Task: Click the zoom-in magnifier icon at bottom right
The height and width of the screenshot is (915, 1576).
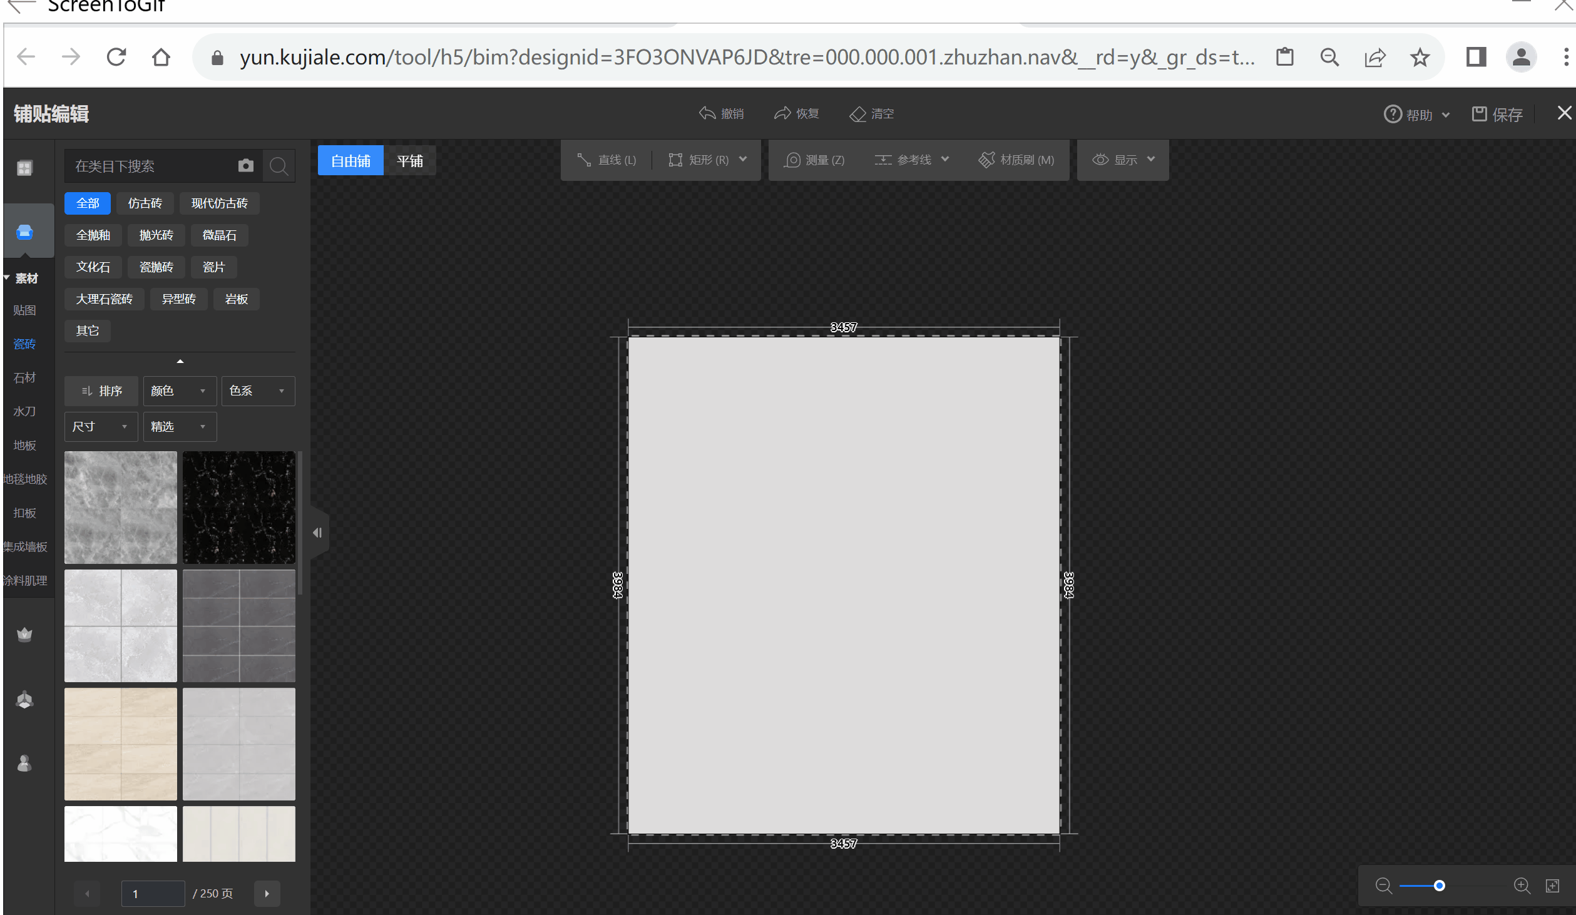Action: 1522,885
